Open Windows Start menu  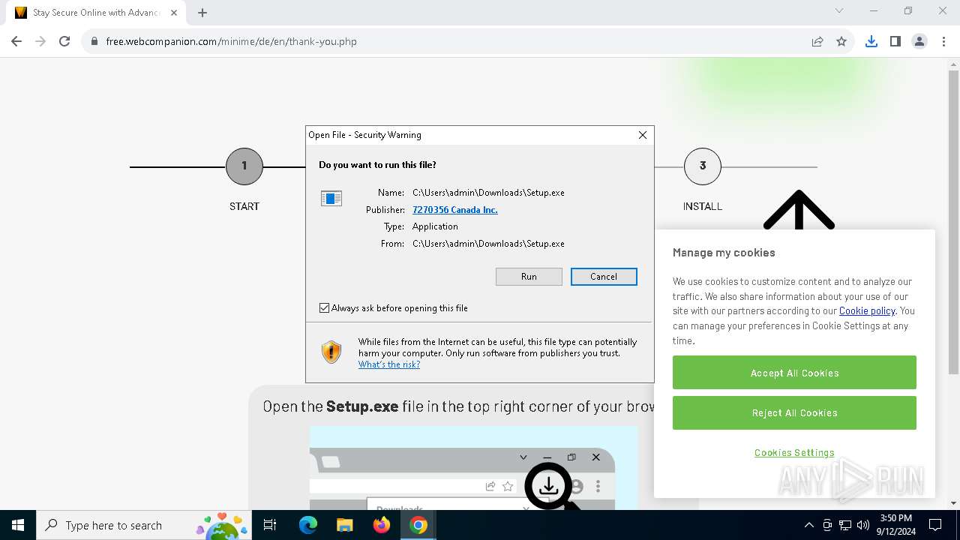tap(18, 525)
